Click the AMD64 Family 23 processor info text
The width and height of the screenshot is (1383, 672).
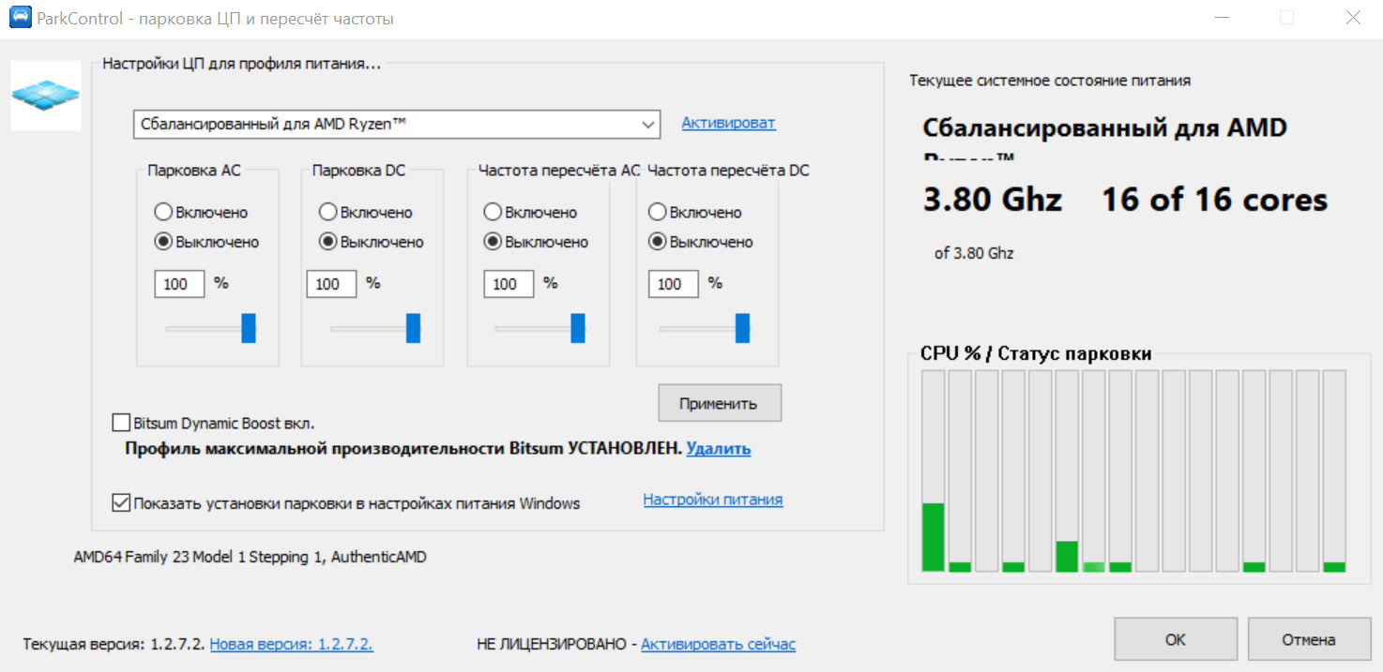coord(250,557)
